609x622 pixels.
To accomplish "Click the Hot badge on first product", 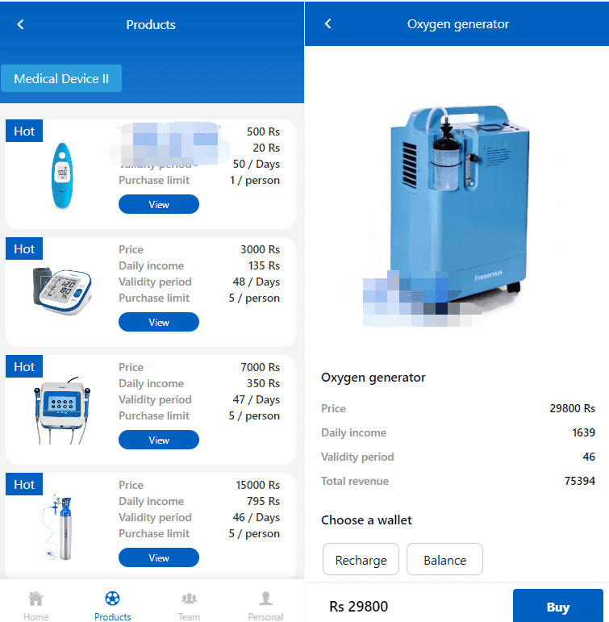I will [24, 131].
